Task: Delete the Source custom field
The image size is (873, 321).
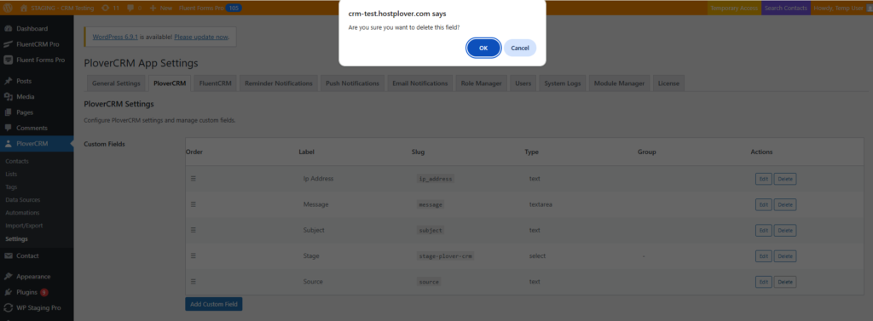Action: click(785, 282)
